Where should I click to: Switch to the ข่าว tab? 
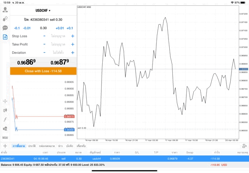pyautogui.click(x=60, y=146)
